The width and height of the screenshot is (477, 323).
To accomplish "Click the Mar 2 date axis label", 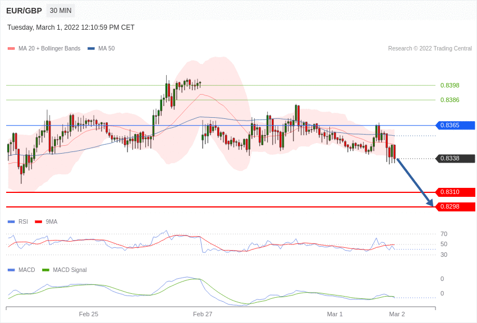I will 397,314.
